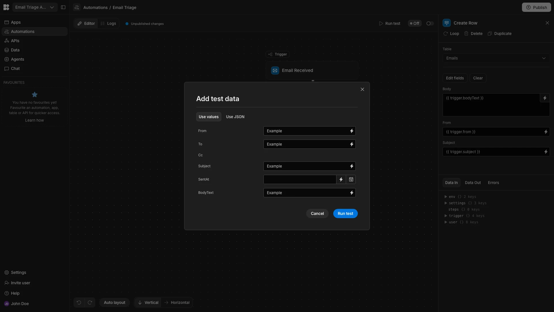Select Vertical layout direction

(148, 302)
